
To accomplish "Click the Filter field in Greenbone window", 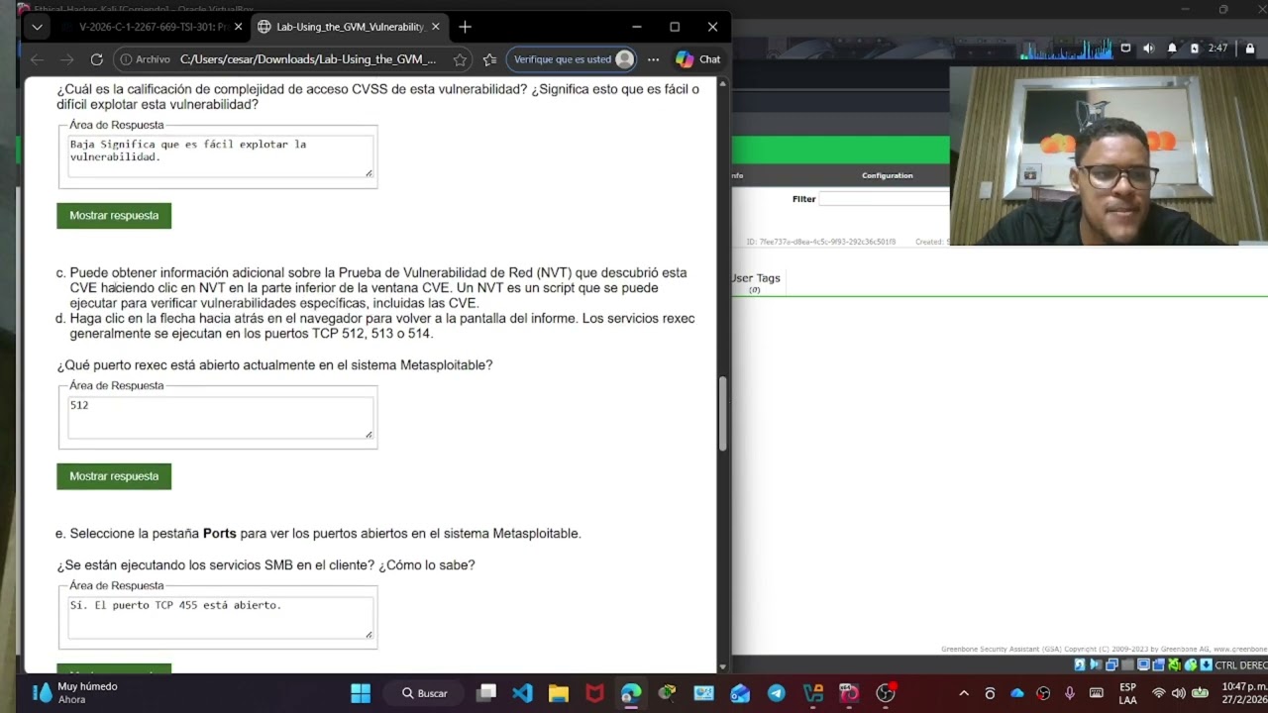I will [884, 199].
